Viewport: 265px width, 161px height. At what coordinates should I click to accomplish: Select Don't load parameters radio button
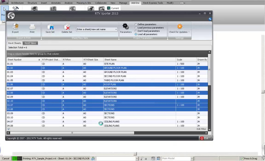click(136, 31)
